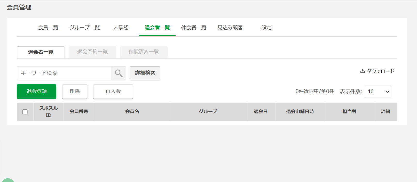The height and width of the screenshot is (182, 417).
Task: Toggle the select-all checkbox in table header
Action: [x=25, y=112]
